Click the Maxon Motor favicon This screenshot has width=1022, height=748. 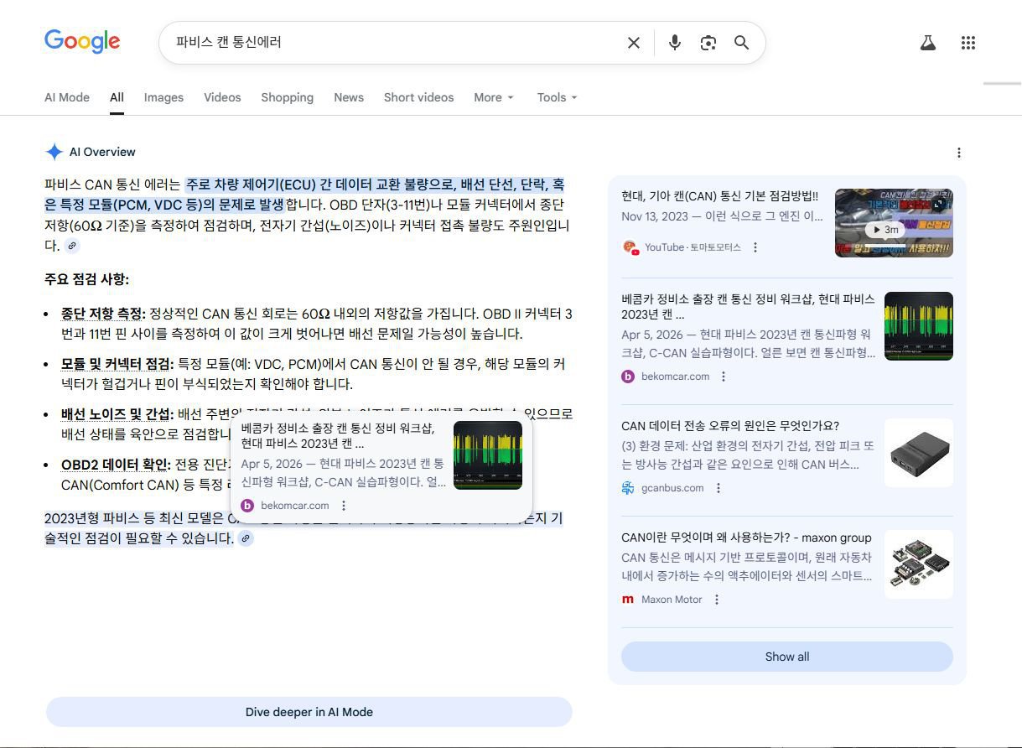(x=627, y=599)
